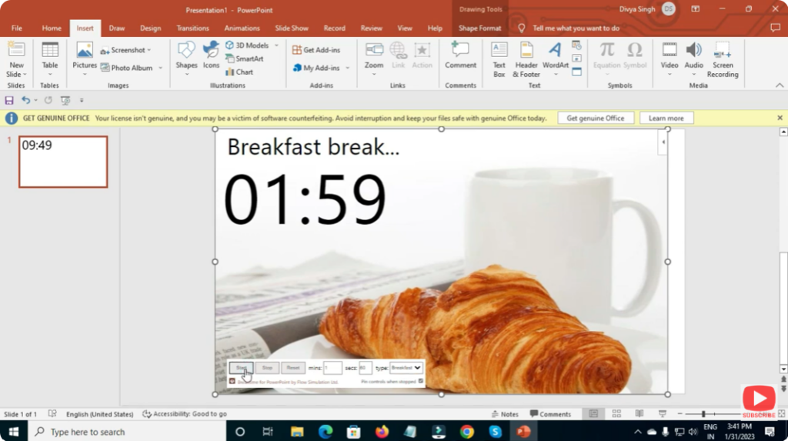This screenshot has height=441, width=788.
Task: Select slide 1 thumbnail
Action: point(63,162)
